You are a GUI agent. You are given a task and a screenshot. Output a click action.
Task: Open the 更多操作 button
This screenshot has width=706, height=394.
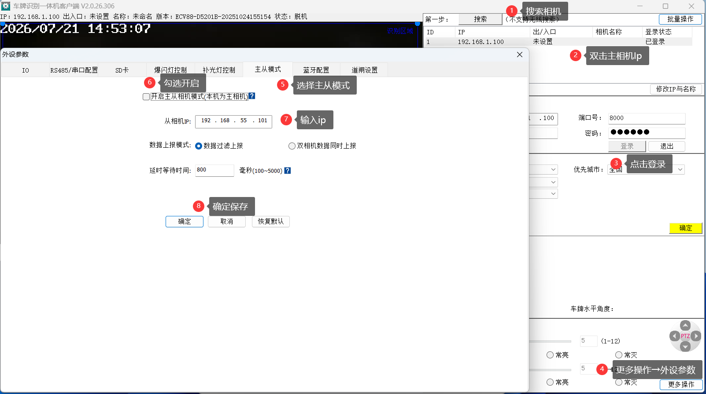(681, 384)
